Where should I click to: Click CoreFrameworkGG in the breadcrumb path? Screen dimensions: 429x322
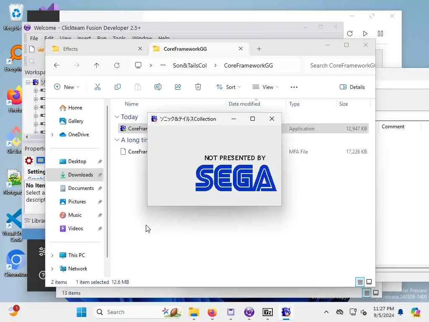click(248, 65)
